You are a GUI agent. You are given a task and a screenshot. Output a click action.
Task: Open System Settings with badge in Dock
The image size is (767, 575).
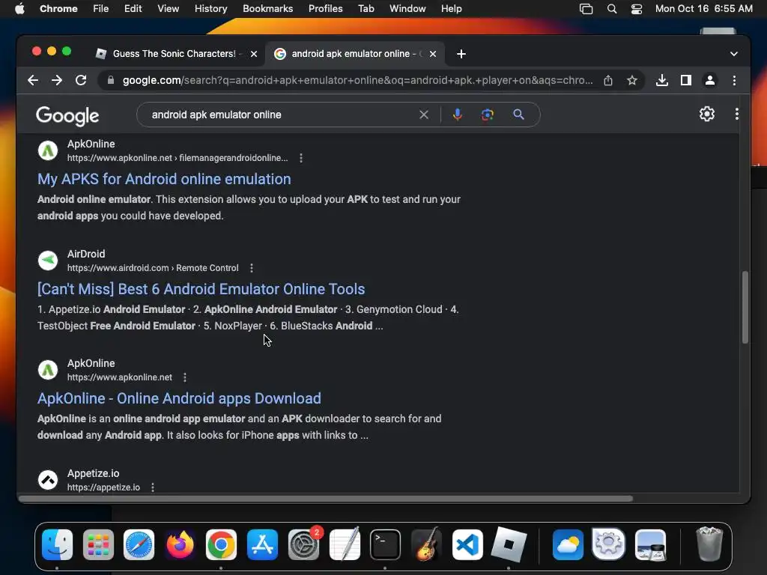[x=304, y=544]
